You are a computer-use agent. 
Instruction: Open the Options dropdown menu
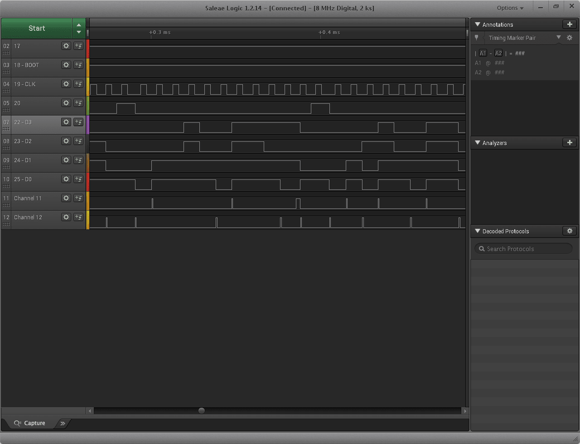510,8
